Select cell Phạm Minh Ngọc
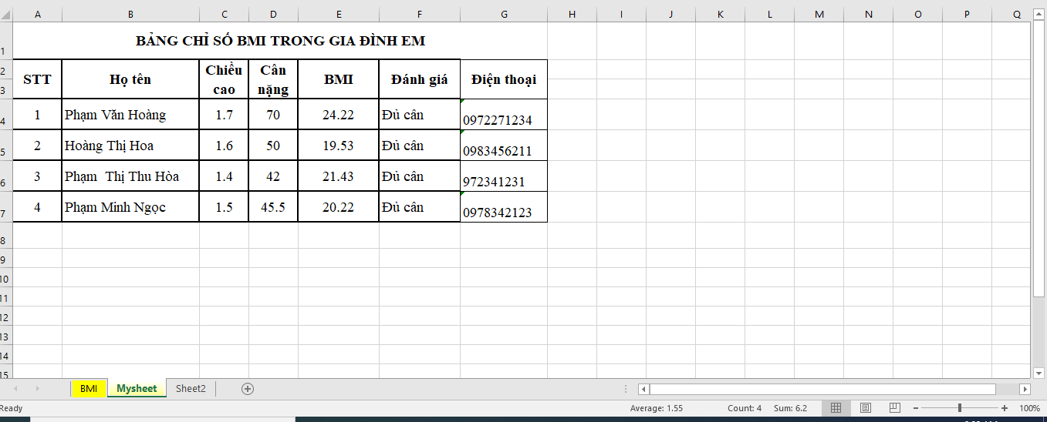Image resolution: width=1047 pixels, height=422 pixels. coord(130,207)
